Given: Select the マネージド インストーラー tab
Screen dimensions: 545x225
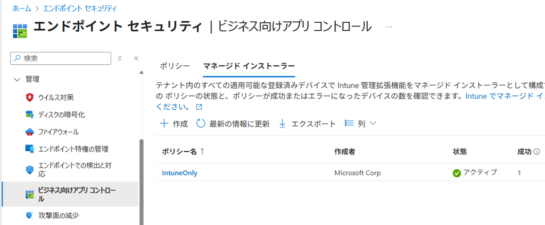Looking at the screenshot, I should click(249, 66).
